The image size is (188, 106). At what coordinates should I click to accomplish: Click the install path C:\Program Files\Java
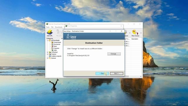point(78,56)
